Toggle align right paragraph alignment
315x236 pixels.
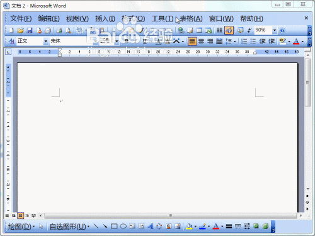pos(210,41)
